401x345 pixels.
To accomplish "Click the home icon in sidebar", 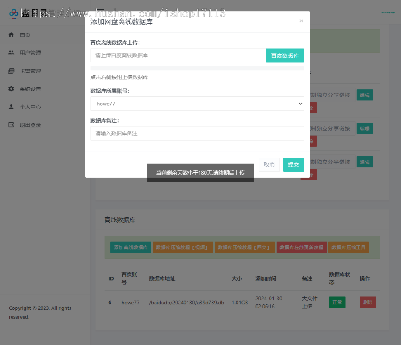I will pos(11,34).
